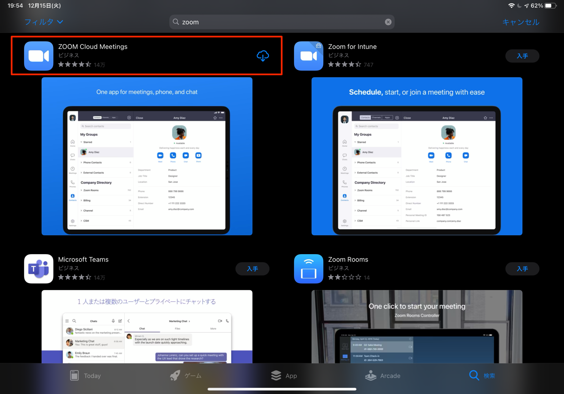Tap the ZOOM Cloud Meetings app icon
564x394 pixels.
(x=39, y=56)
